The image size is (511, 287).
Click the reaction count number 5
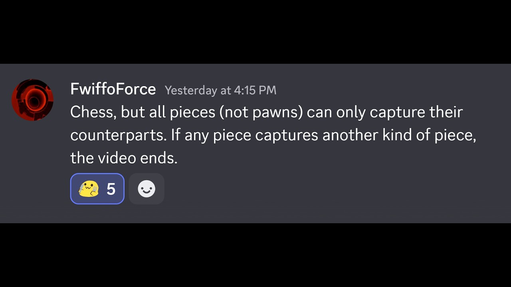111,189
